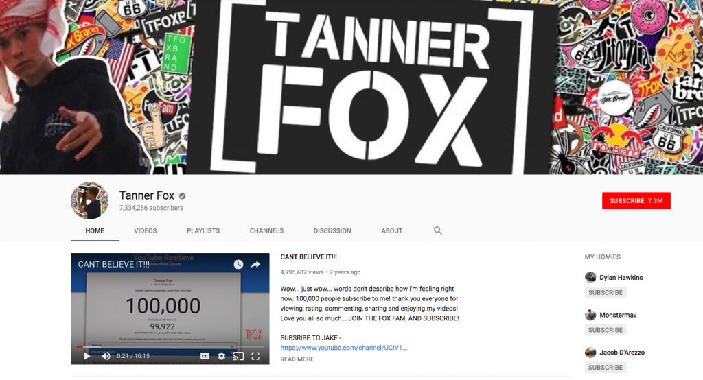Switch to the Playlists tab

[x=203, y=231]
